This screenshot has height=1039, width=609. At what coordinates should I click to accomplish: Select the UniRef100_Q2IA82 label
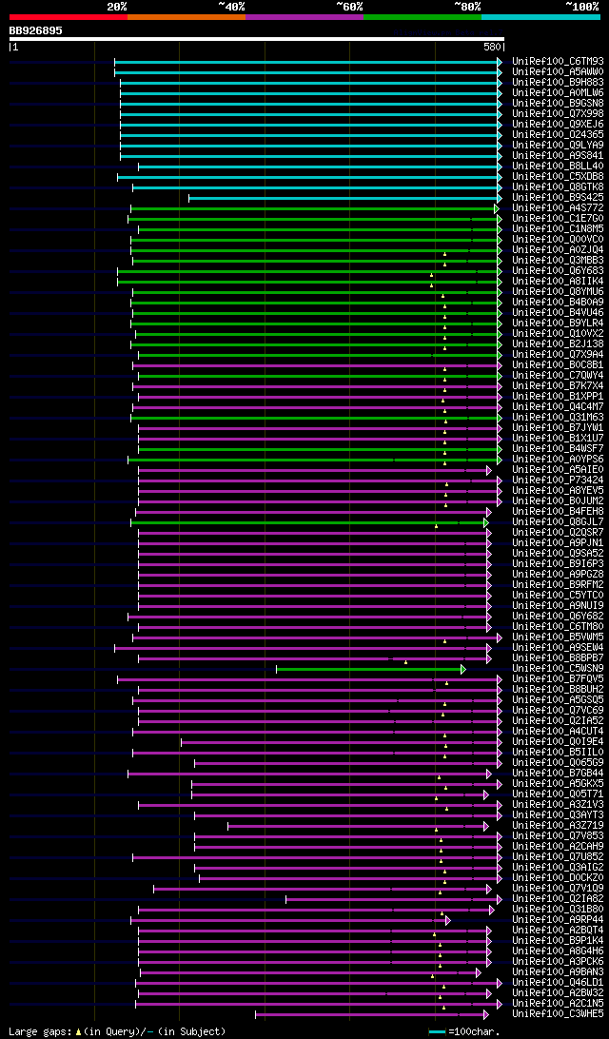pos(558,900)
